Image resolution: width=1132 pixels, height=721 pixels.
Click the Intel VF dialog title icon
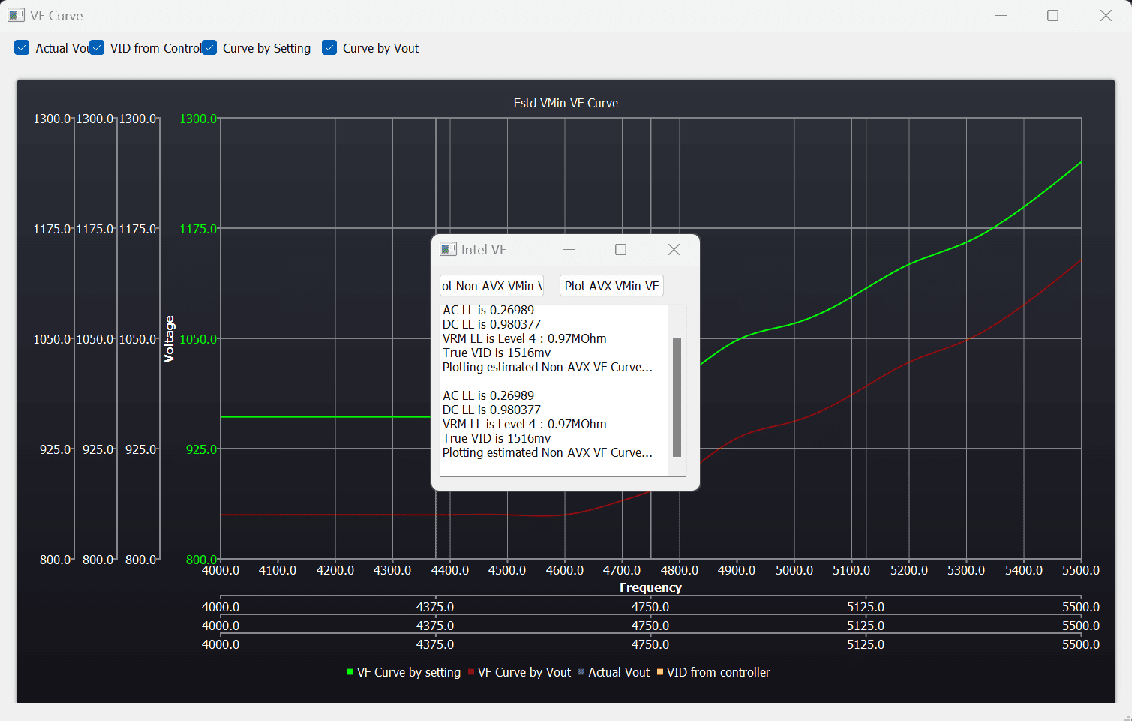448,249
